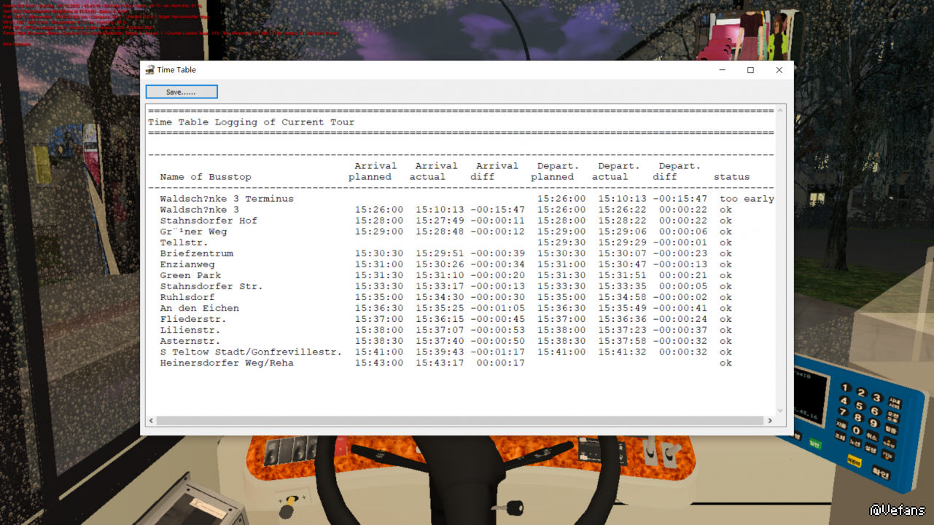Select the 'Enzianweg' stop name

click(x=187, y=264)
